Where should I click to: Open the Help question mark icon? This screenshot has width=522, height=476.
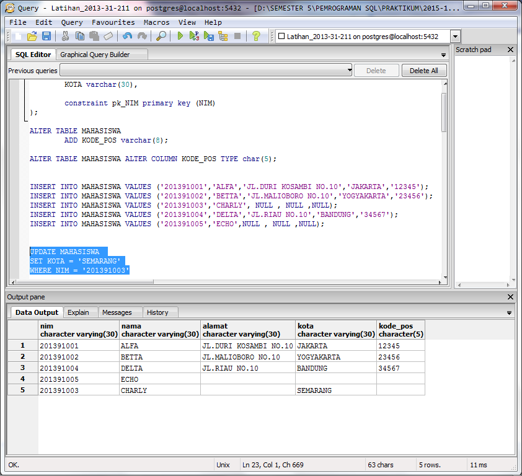pyautogui.click(x=255, y=35)
